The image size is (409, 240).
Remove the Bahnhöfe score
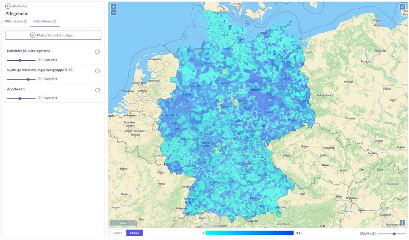97,52
